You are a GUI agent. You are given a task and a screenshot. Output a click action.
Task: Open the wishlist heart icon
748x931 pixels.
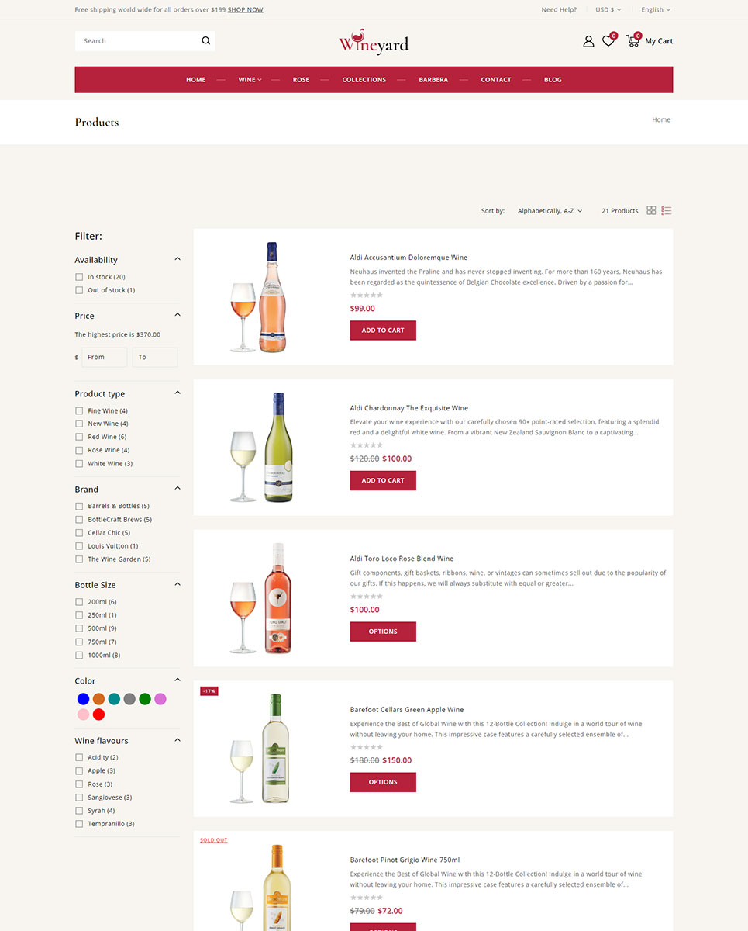(x=608, y=41)
